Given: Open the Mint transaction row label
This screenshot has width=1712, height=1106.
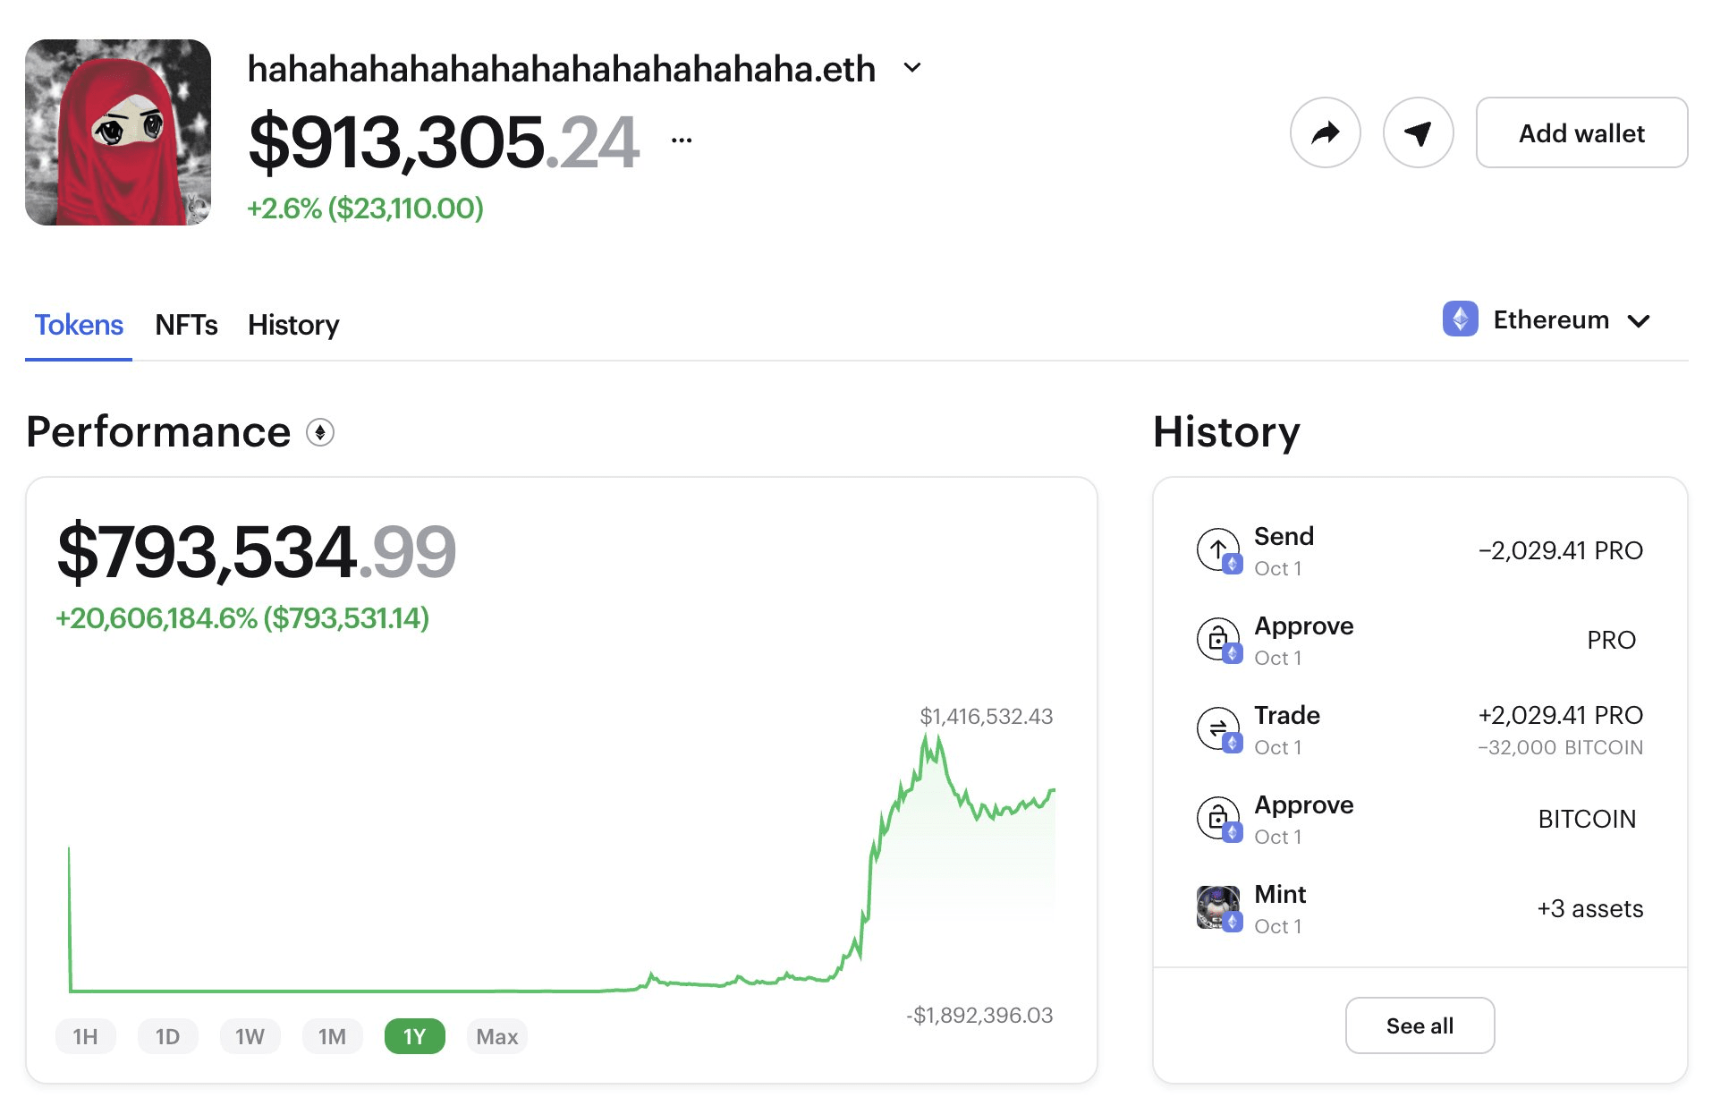Looking at the screenshot, I should click(1280, 894).
